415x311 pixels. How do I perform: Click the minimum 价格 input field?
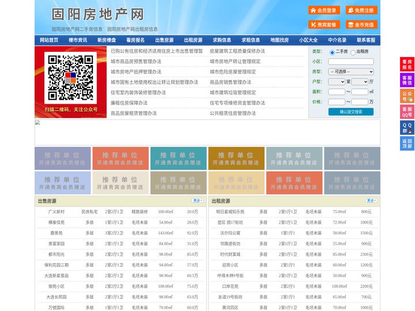pos(337,102)
